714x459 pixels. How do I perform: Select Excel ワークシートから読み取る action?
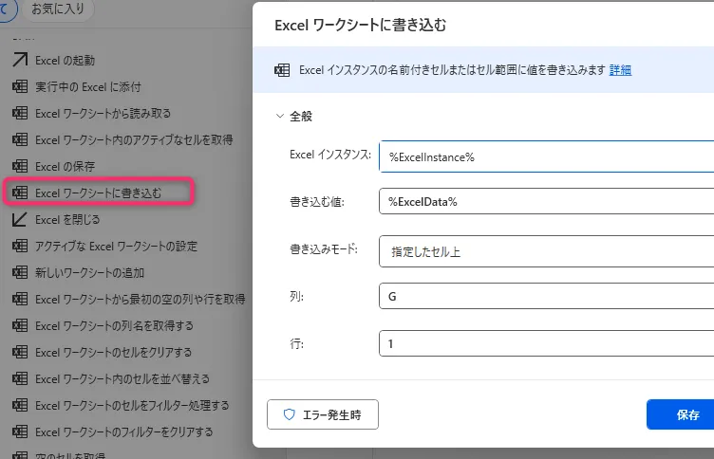pos(103,113)
